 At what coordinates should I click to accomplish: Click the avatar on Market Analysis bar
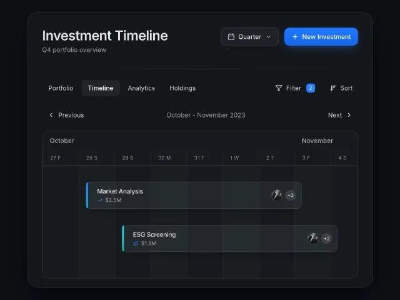pos(276,195)
